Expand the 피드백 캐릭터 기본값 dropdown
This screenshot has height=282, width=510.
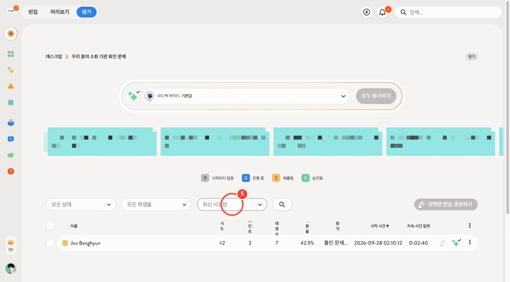[x=245, y=96]
